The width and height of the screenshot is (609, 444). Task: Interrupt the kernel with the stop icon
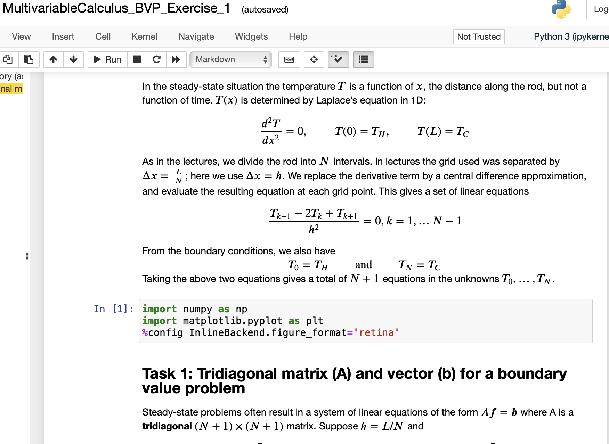pos(137,59)
